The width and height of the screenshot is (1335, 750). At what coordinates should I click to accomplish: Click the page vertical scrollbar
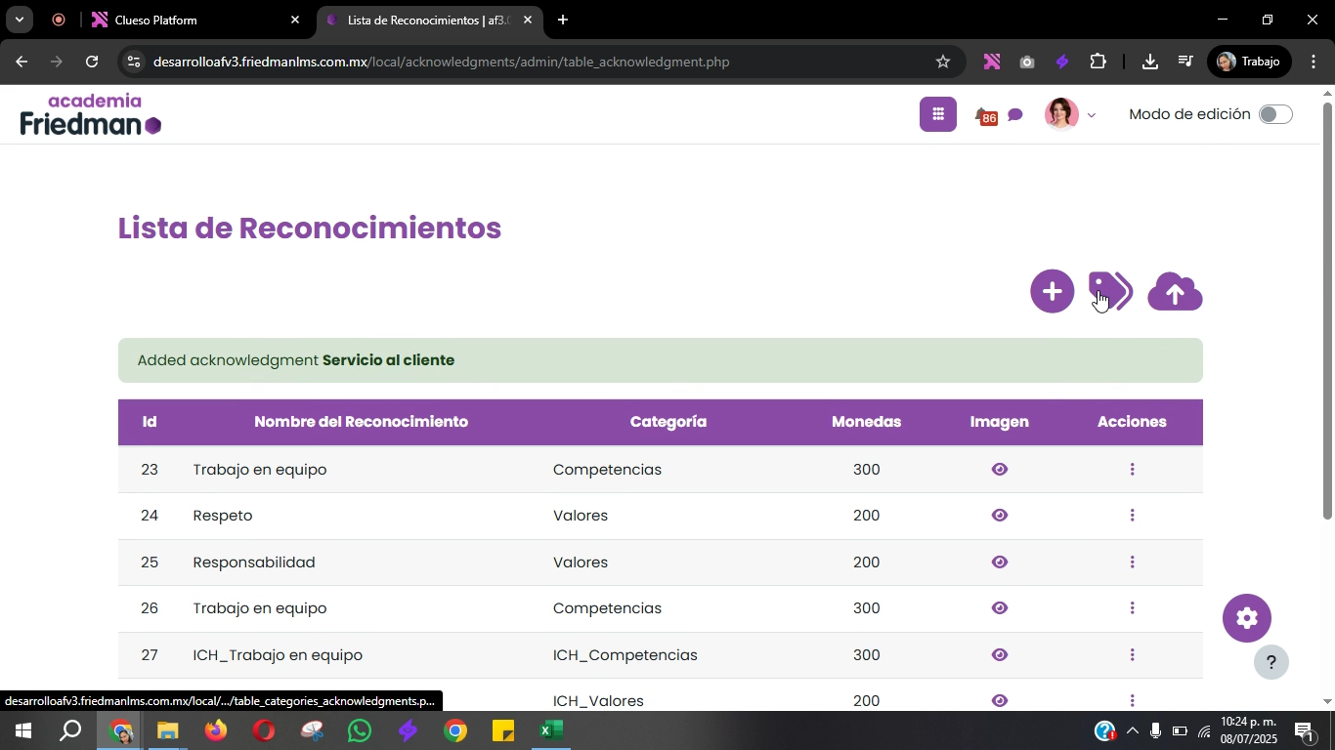pos(1327,311)
